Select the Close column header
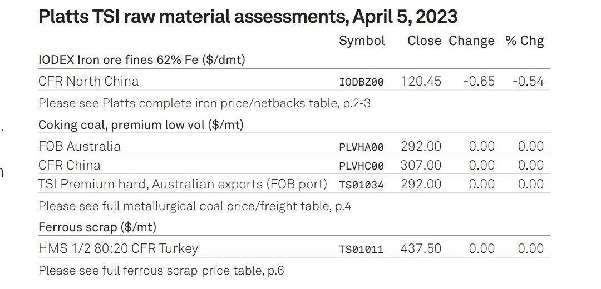601x289 pixels. pos(424,41)
